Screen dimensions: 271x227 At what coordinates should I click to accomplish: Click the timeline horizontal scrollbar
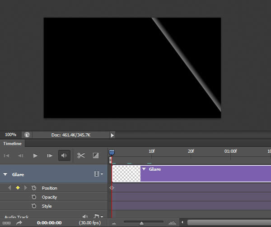(x=229, y=222)
